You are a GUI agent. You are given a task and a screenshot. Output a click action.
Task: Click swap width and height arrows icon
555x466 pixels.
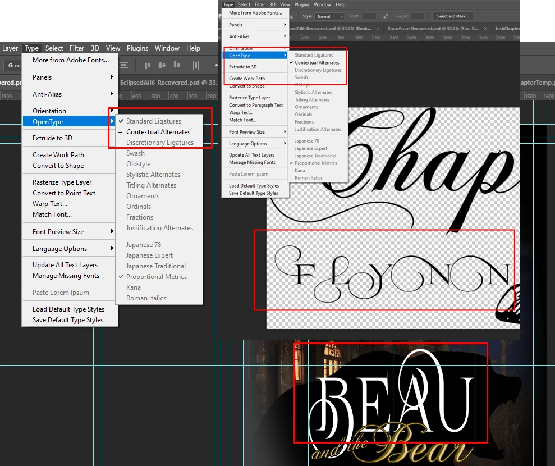(386, 16)
